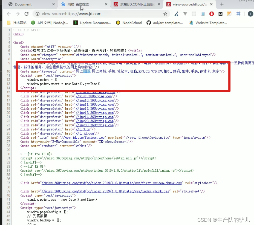
Task: Open the black square frame extension icon
Action: [x=220, y=14]
